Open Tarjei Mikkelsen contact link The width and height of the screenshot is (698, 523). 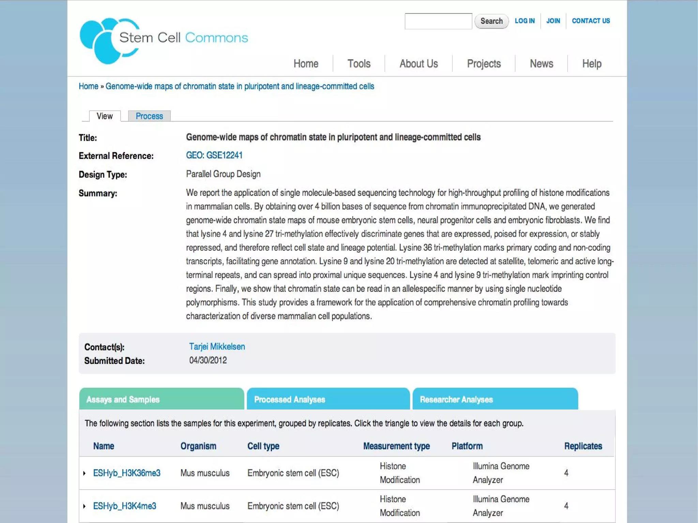pos(217,347)
